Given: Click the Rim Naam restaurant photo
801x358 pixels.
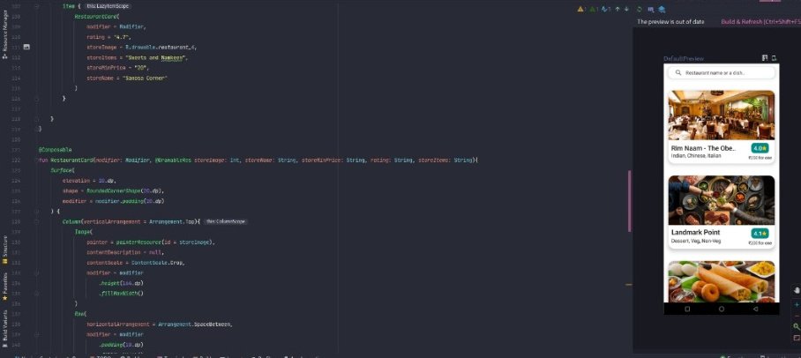Looking at the screenshot, I should point(722,115).
